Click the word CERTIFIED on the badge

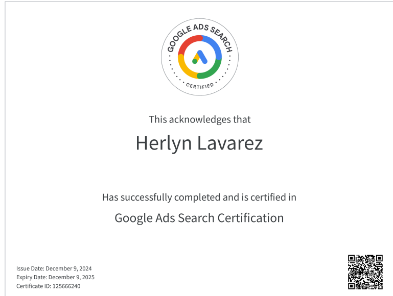click(x=200, y=86)
